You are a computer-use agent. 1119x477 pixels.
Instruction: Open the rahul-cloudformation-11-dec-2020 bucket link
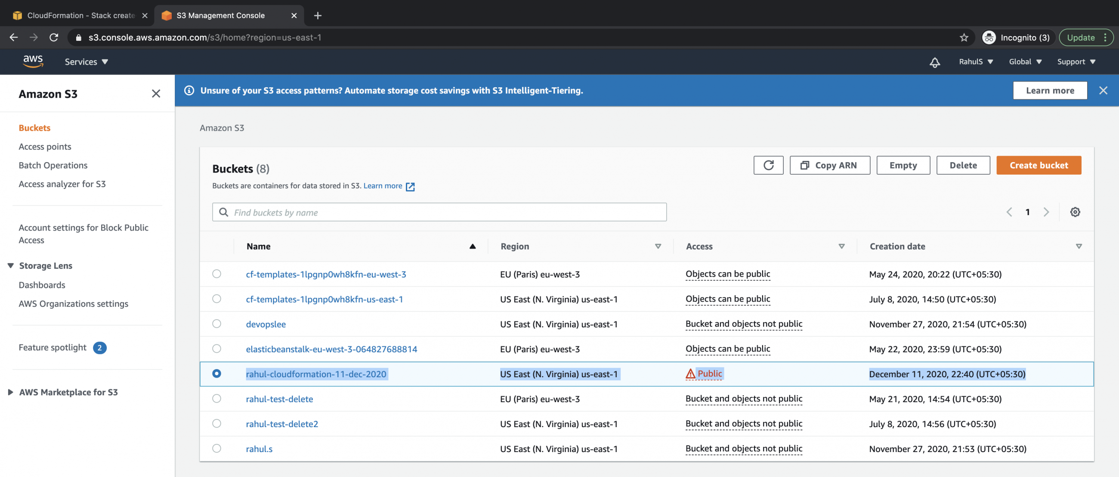[316, 374]
